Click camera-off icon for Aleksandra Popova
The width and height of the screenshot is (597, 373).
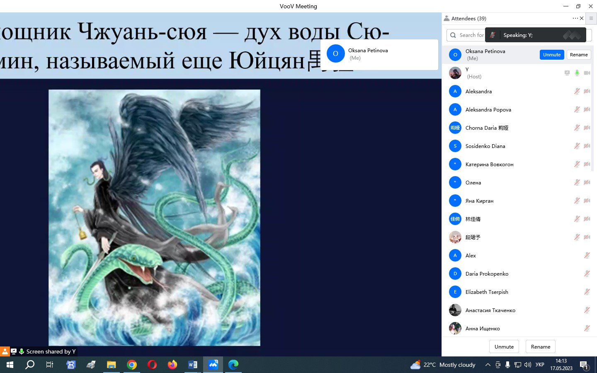(587, 109)
